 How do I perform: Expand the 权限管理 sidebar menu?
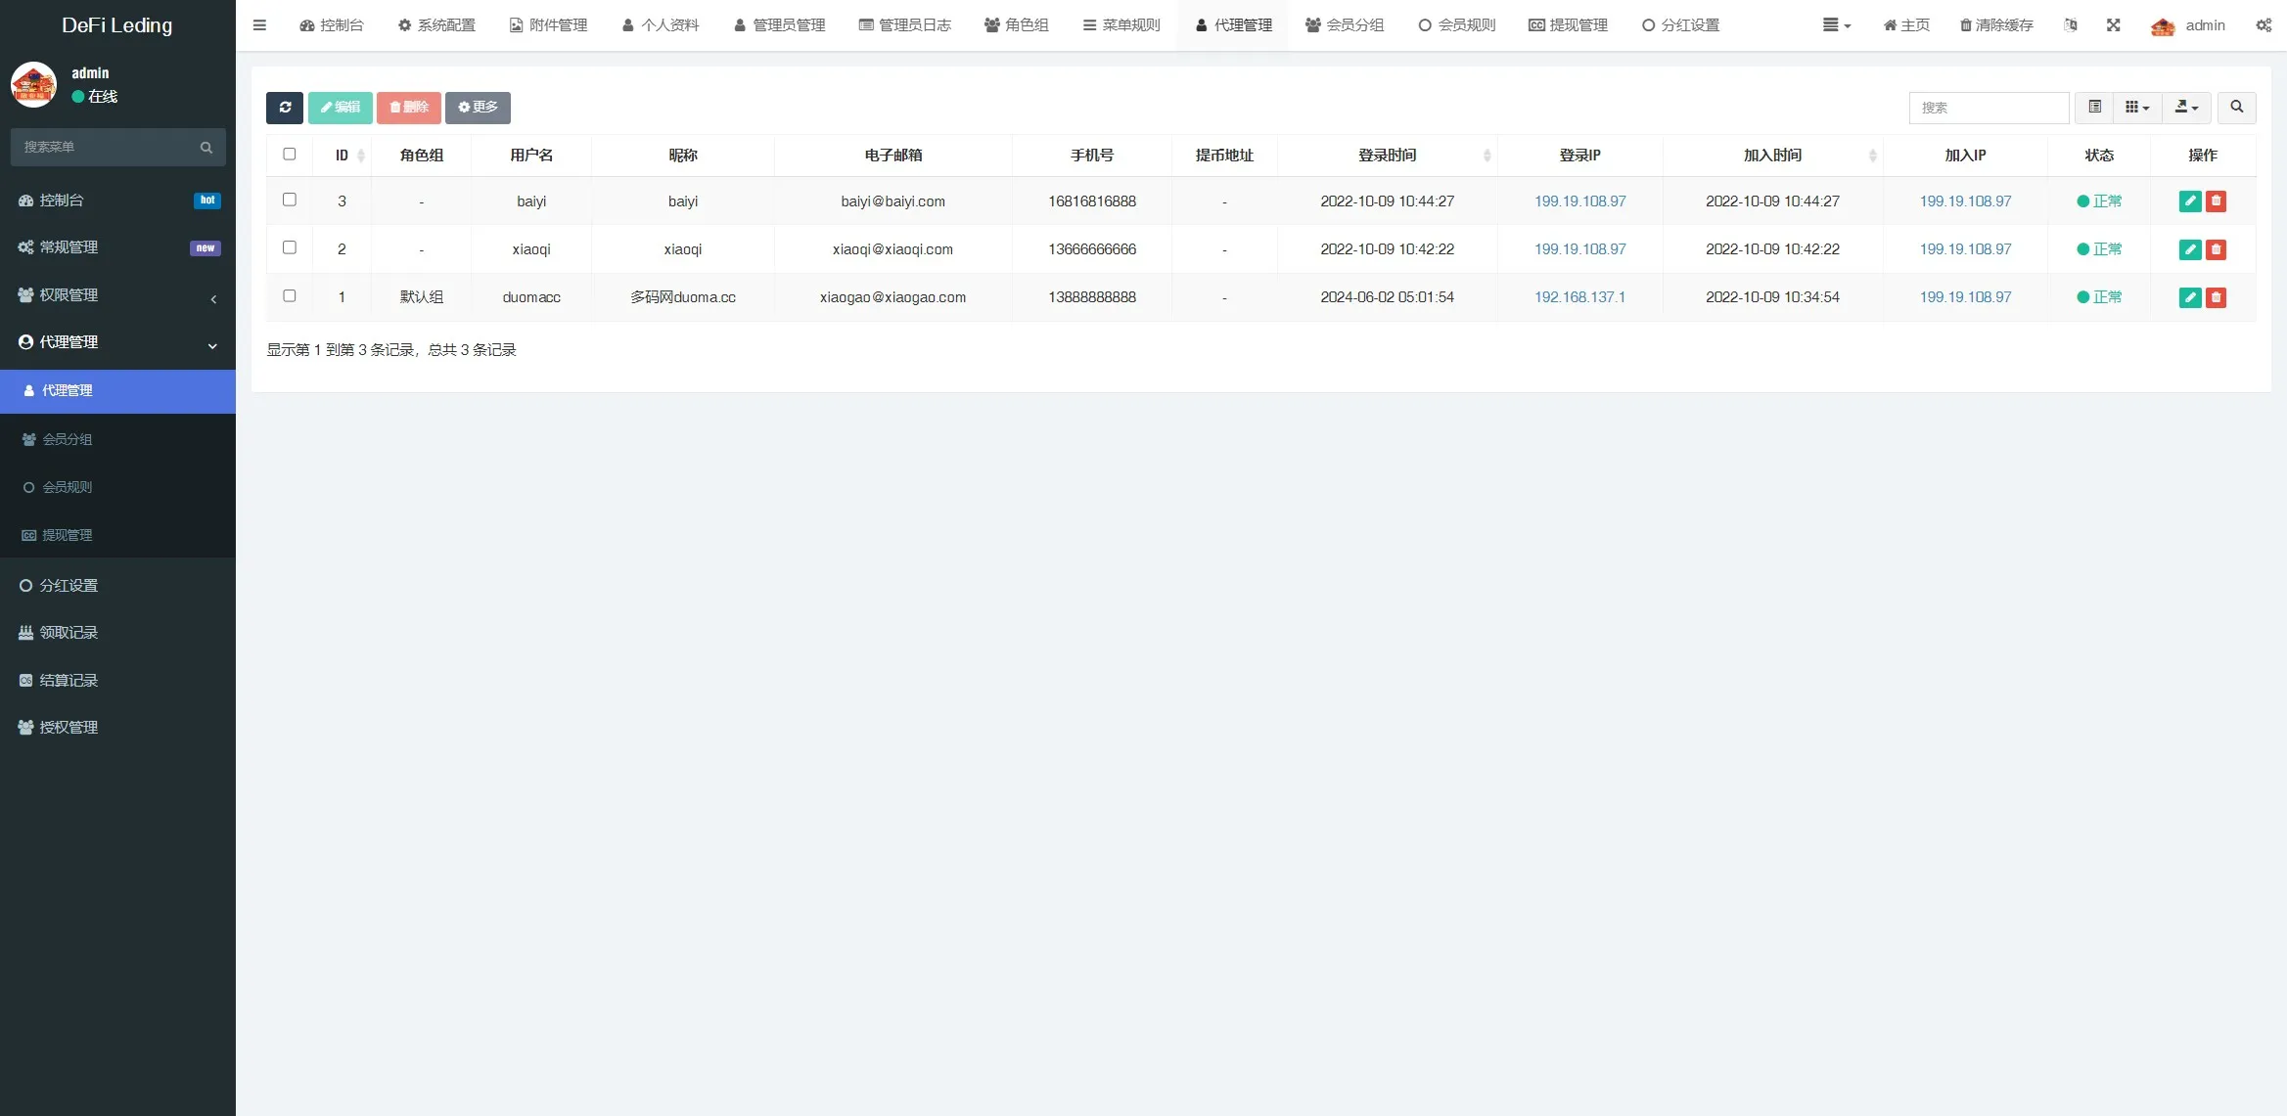tap(117, 295)
